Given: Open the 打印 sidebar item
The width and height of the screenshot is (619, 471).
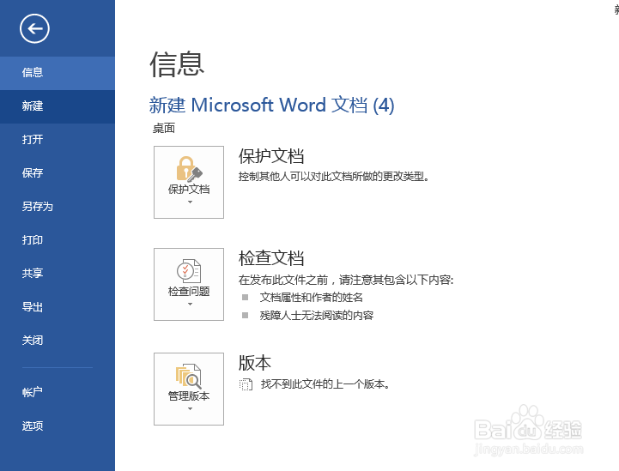Looking at the screenshot, I should point(58,240).
